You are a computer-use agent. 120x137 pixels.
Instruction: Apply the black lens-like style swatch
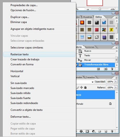tap(97, 23)
